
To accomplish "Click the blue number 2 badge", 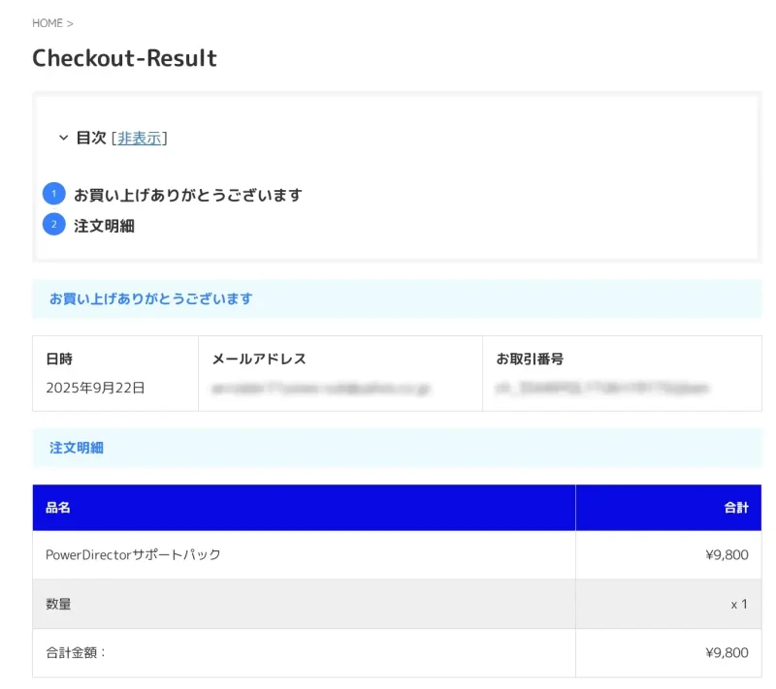I will [53, 225].
